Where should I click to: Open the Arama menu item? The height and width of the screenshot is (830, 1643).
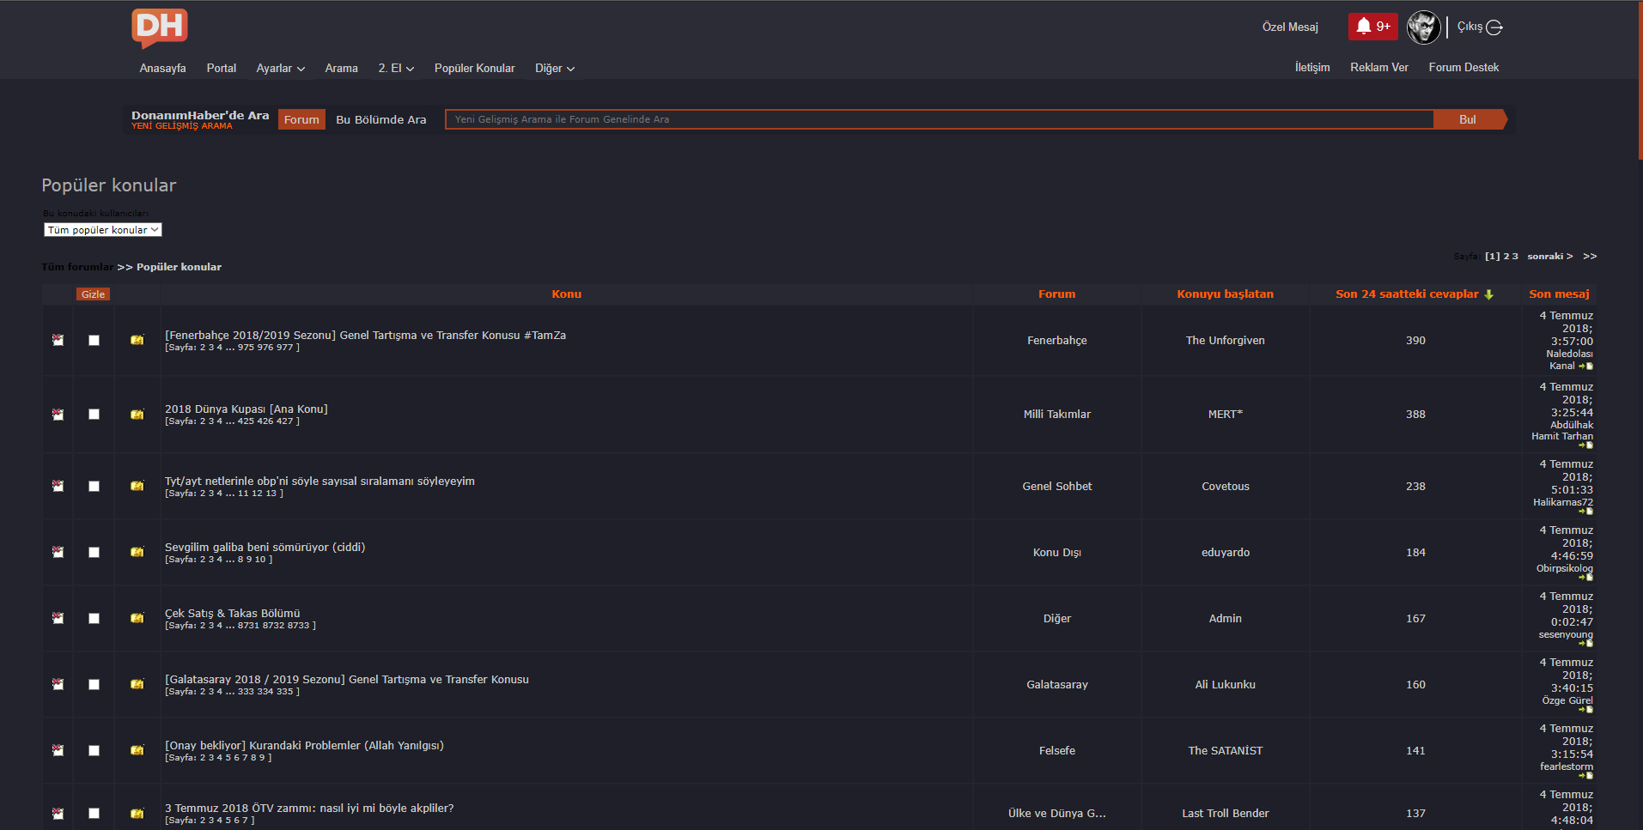[x=341, y=68]
